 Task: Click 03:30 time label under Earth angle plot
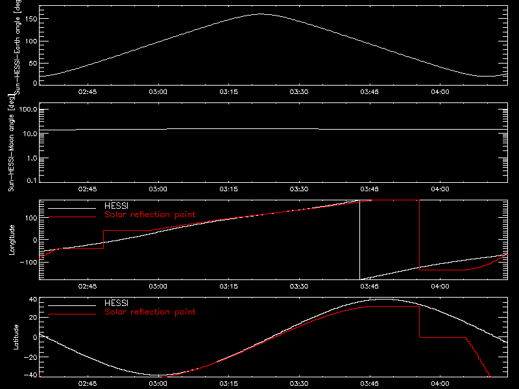(299, 92)
